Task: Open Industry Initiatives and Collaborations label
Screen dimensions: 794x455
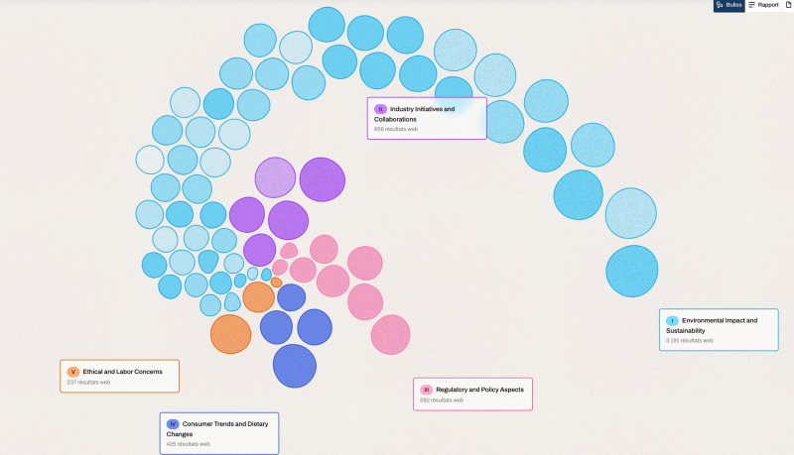Action: click(x=422, y=114)
